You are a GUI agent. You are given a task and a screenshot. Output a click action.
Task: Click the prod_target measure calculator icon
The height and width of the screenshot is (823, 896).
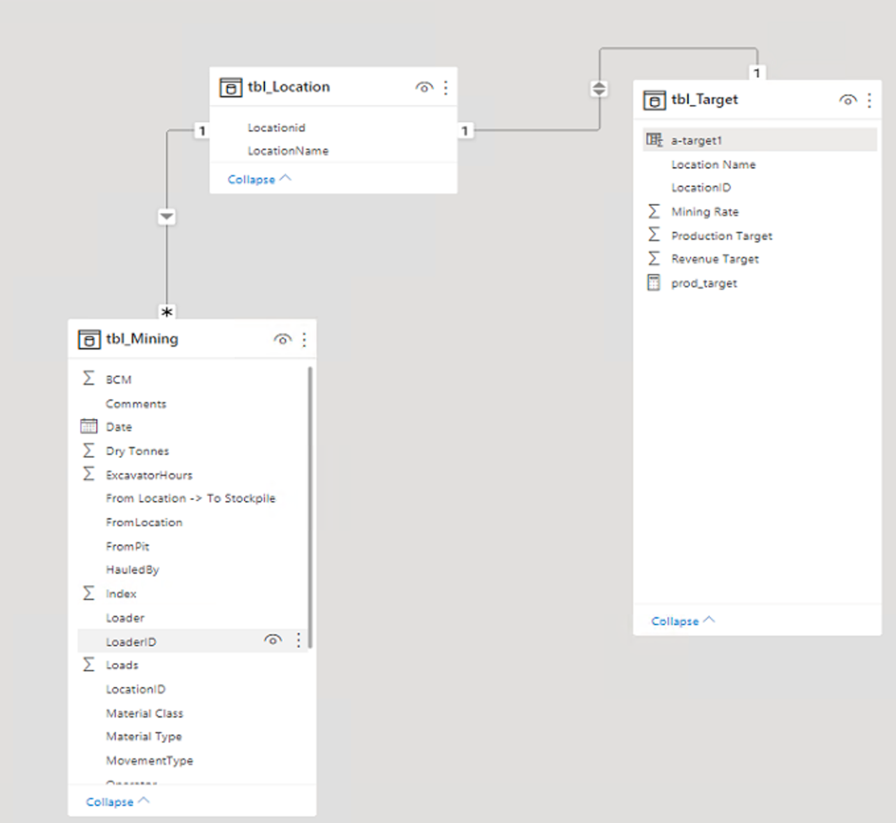click(653, 282)
